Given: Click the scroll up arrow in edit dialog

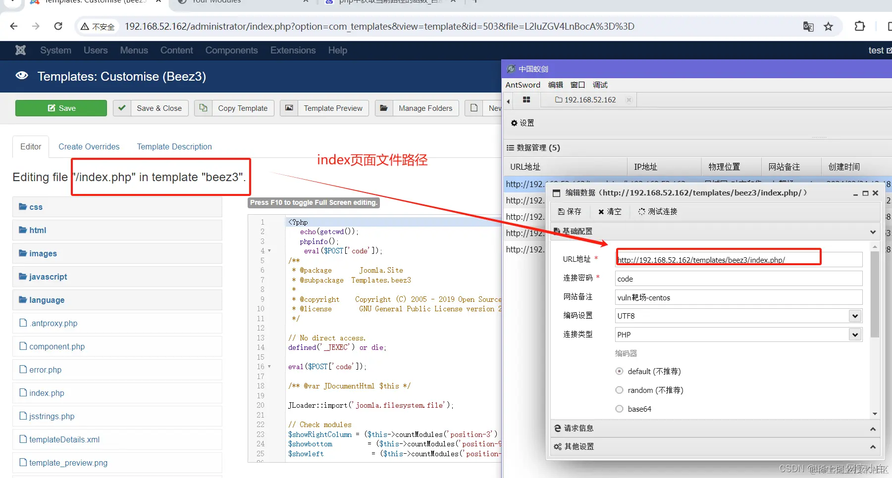Looking at the screenshot, I should tap(875, 246).
